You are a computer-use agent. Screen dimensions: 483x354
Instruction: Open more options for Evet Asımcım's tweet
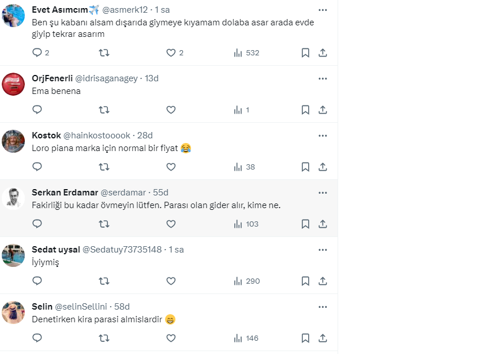click(x=323, y=10)
